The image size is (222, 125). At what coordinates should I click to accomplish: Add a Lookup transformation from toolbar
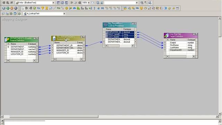tap(51, 8)
